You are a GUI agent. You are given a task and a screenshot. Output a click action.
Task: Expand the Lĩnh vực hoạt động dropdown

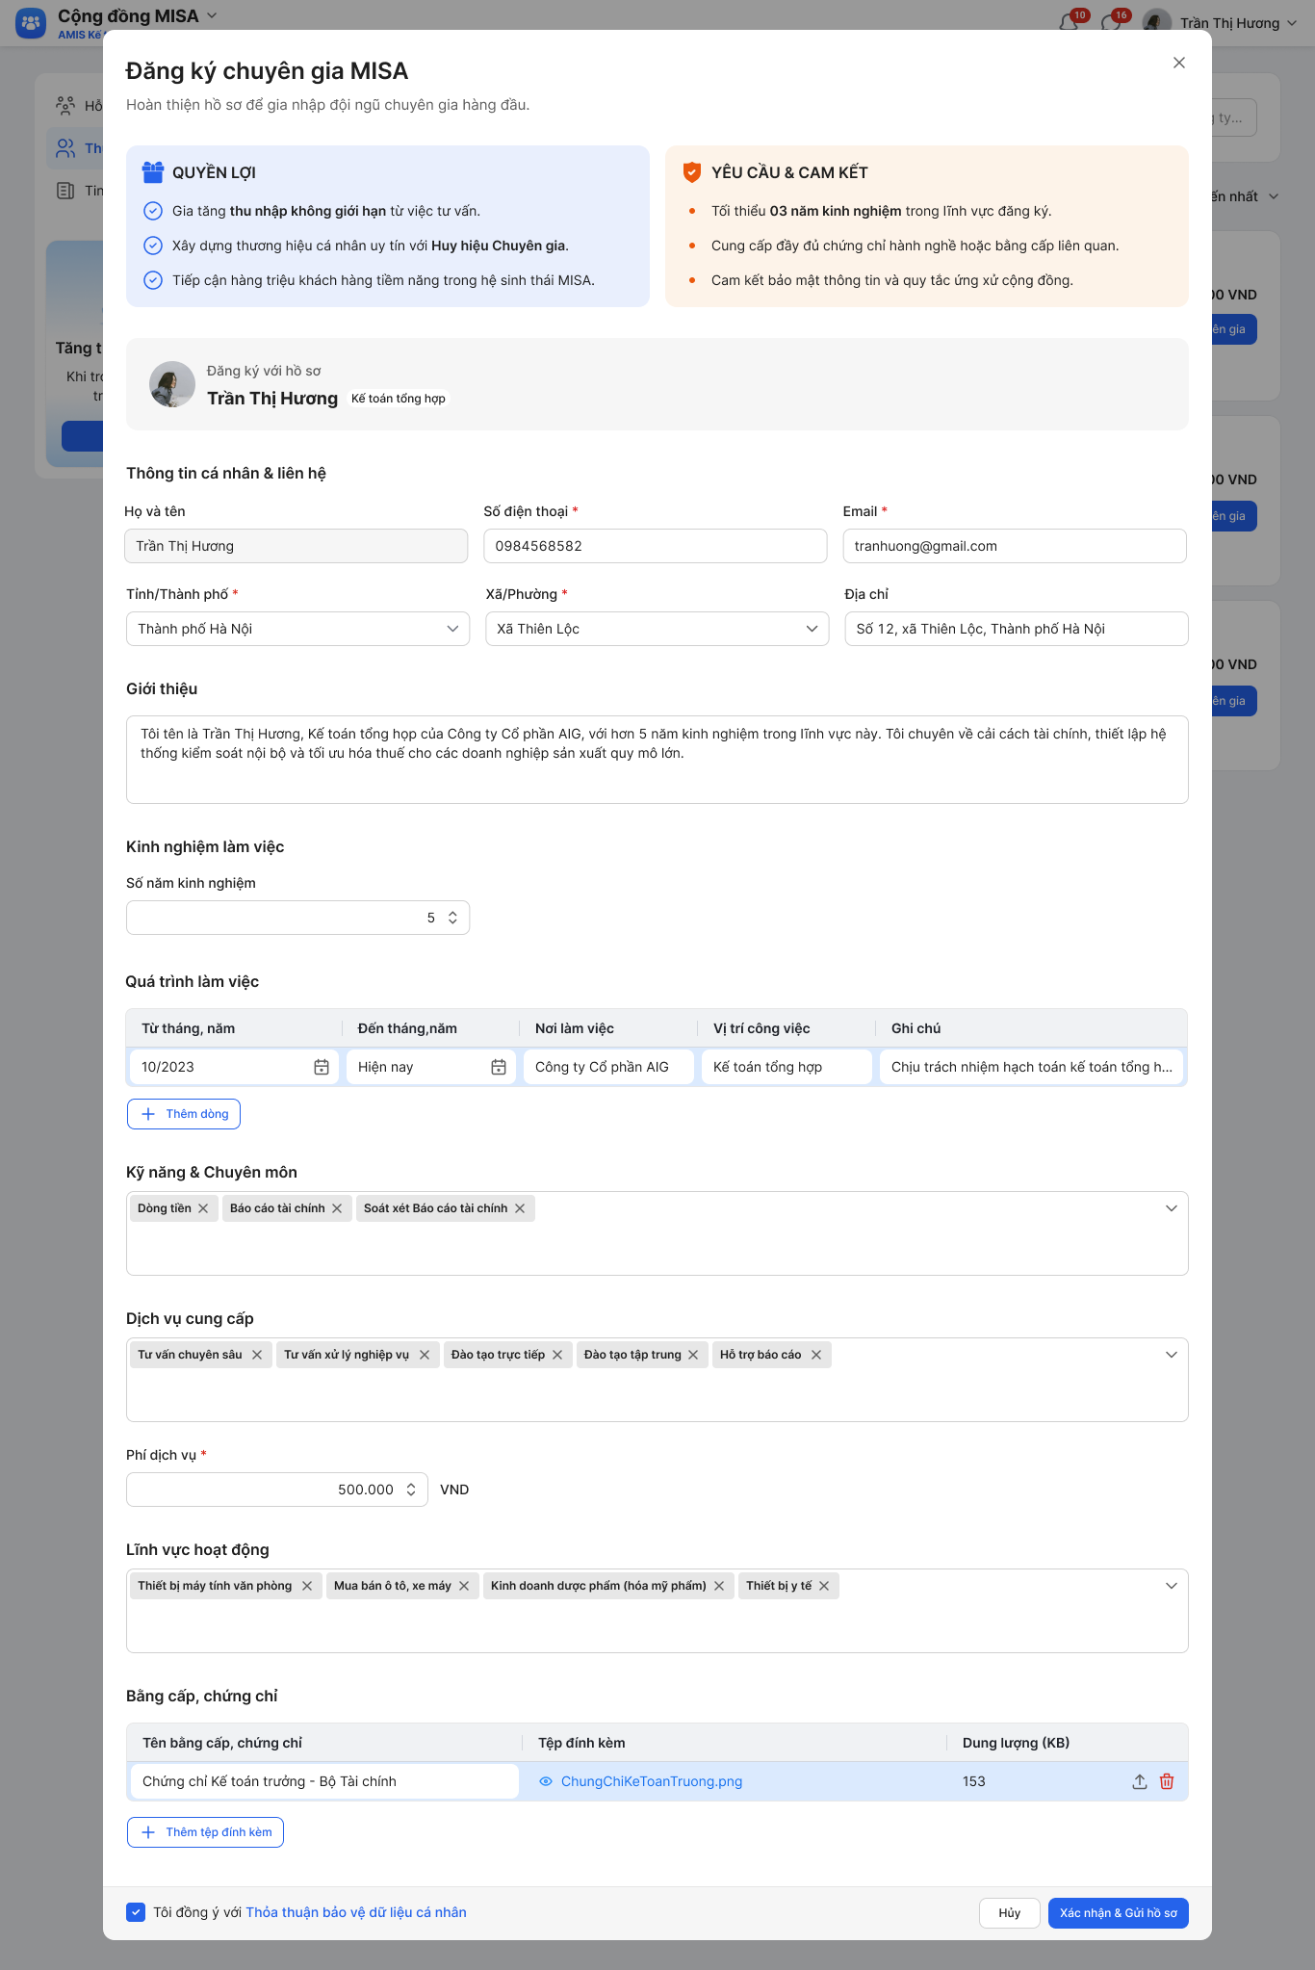(1172, 1586)
